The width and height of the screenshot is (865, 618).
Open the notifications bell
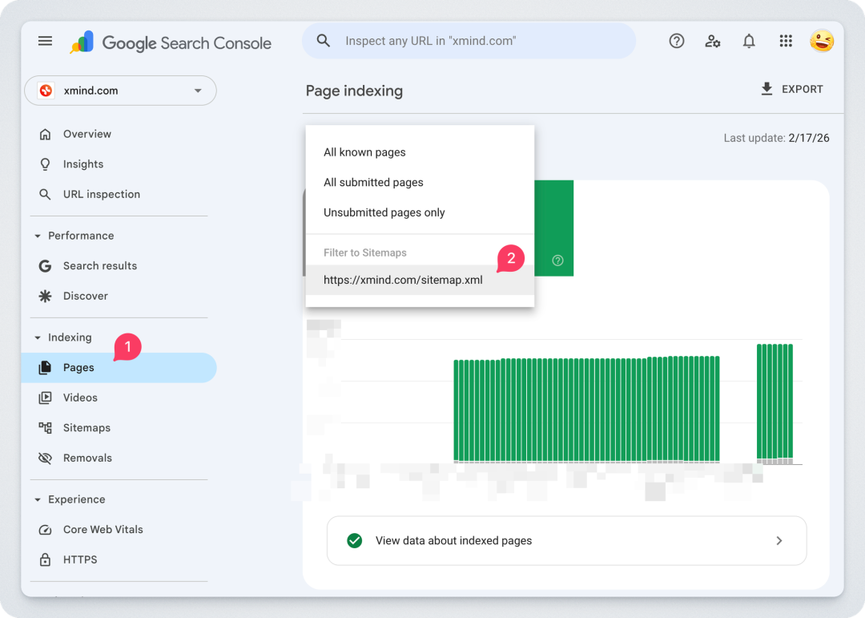coord(749,41)
